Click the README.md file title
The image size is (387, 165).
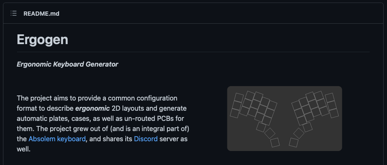(41, 14)
